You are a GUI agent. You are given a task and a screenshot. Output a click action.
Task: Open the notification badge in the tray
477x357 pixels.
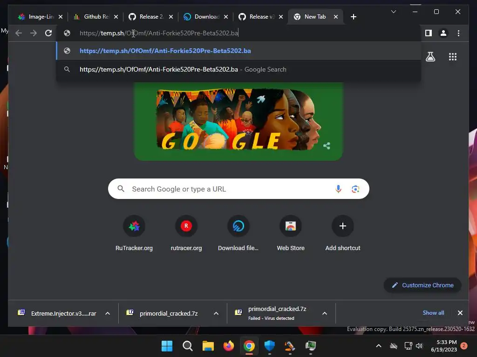tap(464, 346)
